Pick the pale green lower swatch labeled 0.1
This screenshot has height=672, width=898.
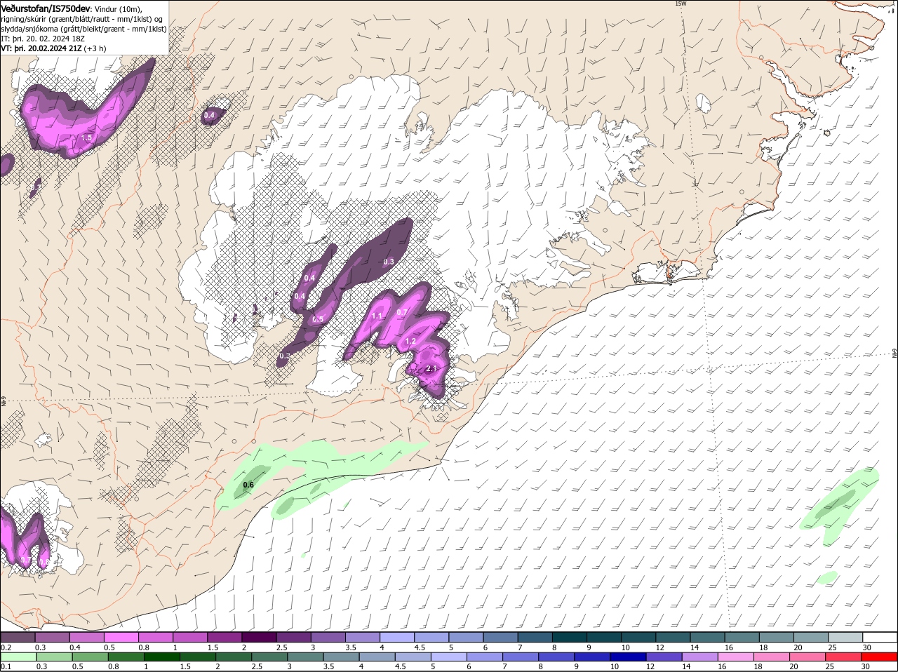click(18, 657)
